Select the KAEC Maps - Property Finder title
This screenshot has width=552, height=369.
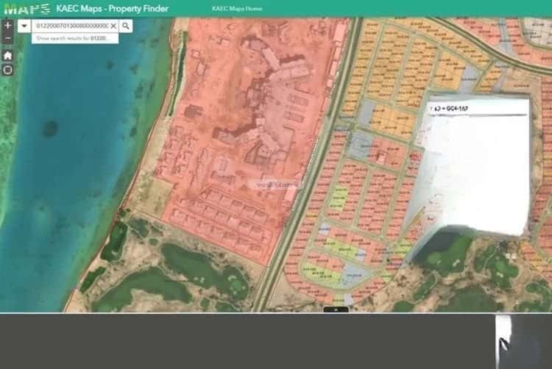113,8
